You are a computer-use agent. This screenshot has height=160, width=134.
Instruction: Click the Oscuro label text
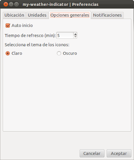[x=70, y=53]
